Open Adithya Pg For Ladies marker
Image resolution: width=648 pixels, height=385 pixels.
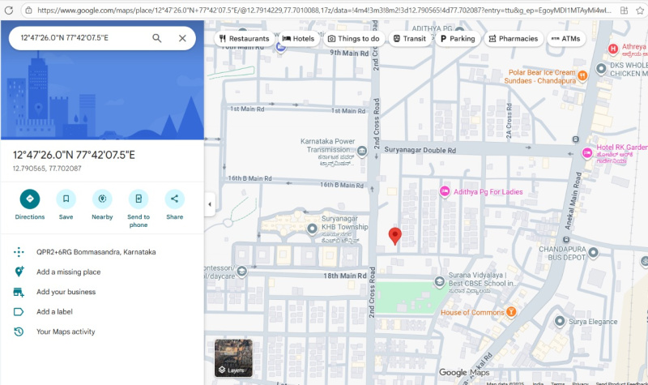(445, 191)
